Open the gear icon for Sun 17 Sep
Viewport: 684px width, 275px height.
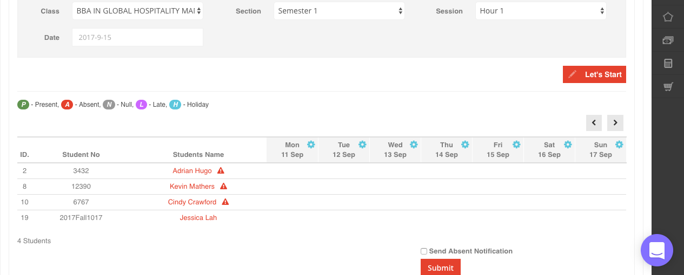point(619,145)
